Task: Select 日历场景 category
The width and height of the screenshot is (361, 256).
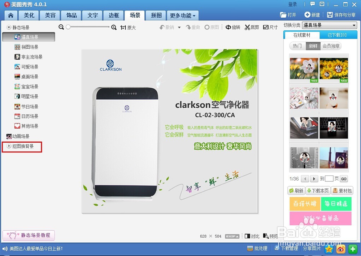Action: click(x=26, y=116)
